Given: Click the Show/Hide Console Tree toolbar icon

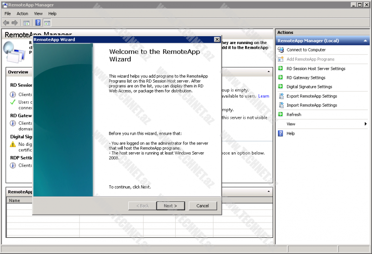Looking at the screenshot, I should 27,23.
